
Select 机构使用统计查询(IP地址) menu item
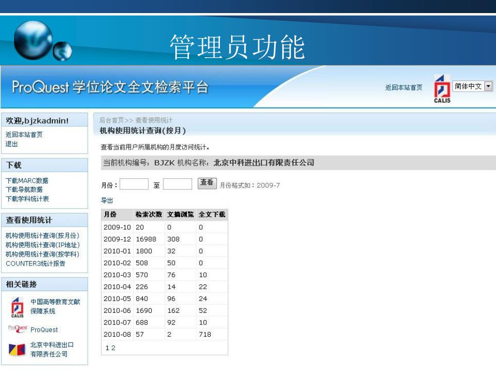click(x=43, y=245)
